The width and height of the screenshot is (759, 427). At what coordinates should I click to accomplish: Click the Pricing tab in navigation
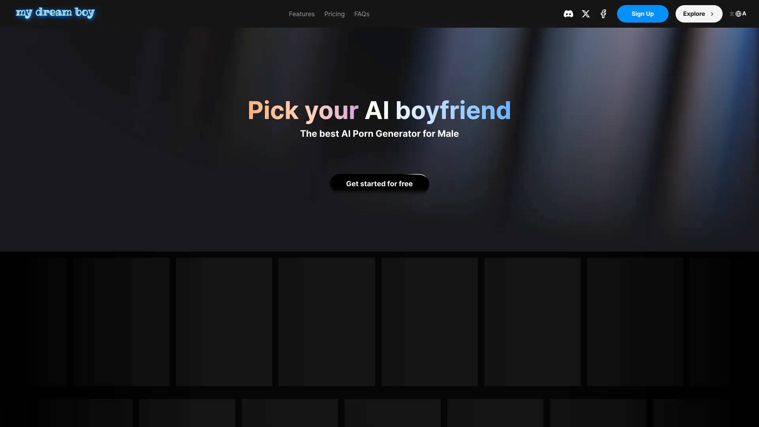pyautogui.click(x=335, y=13)
